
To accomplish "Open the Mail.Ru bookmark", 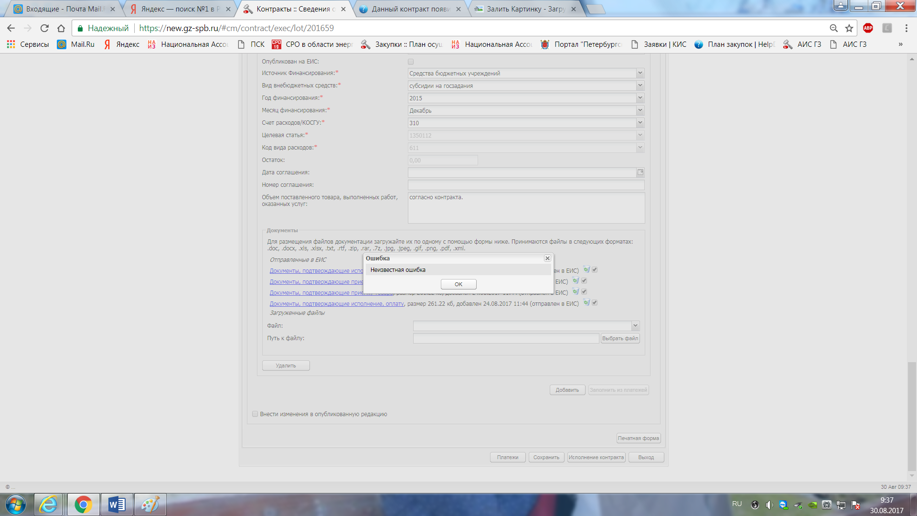I will coord(76,44).
